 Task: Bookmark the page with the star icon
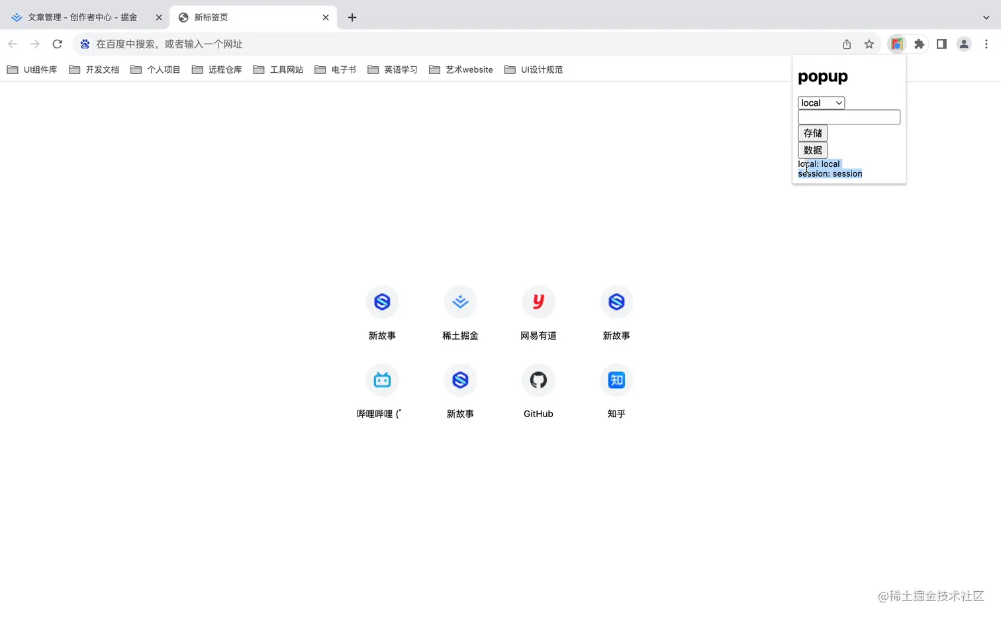869,44
